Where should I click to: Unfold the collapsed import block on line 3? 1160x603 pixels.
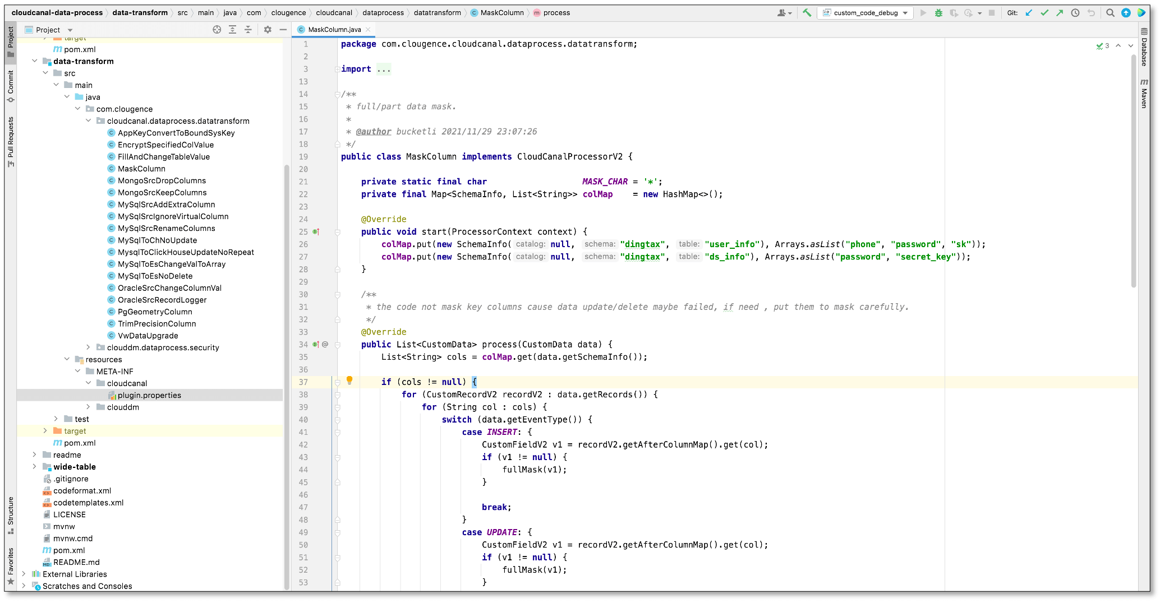(337, 69)
